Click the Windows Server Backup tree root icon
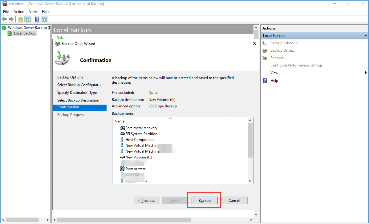 4,28
